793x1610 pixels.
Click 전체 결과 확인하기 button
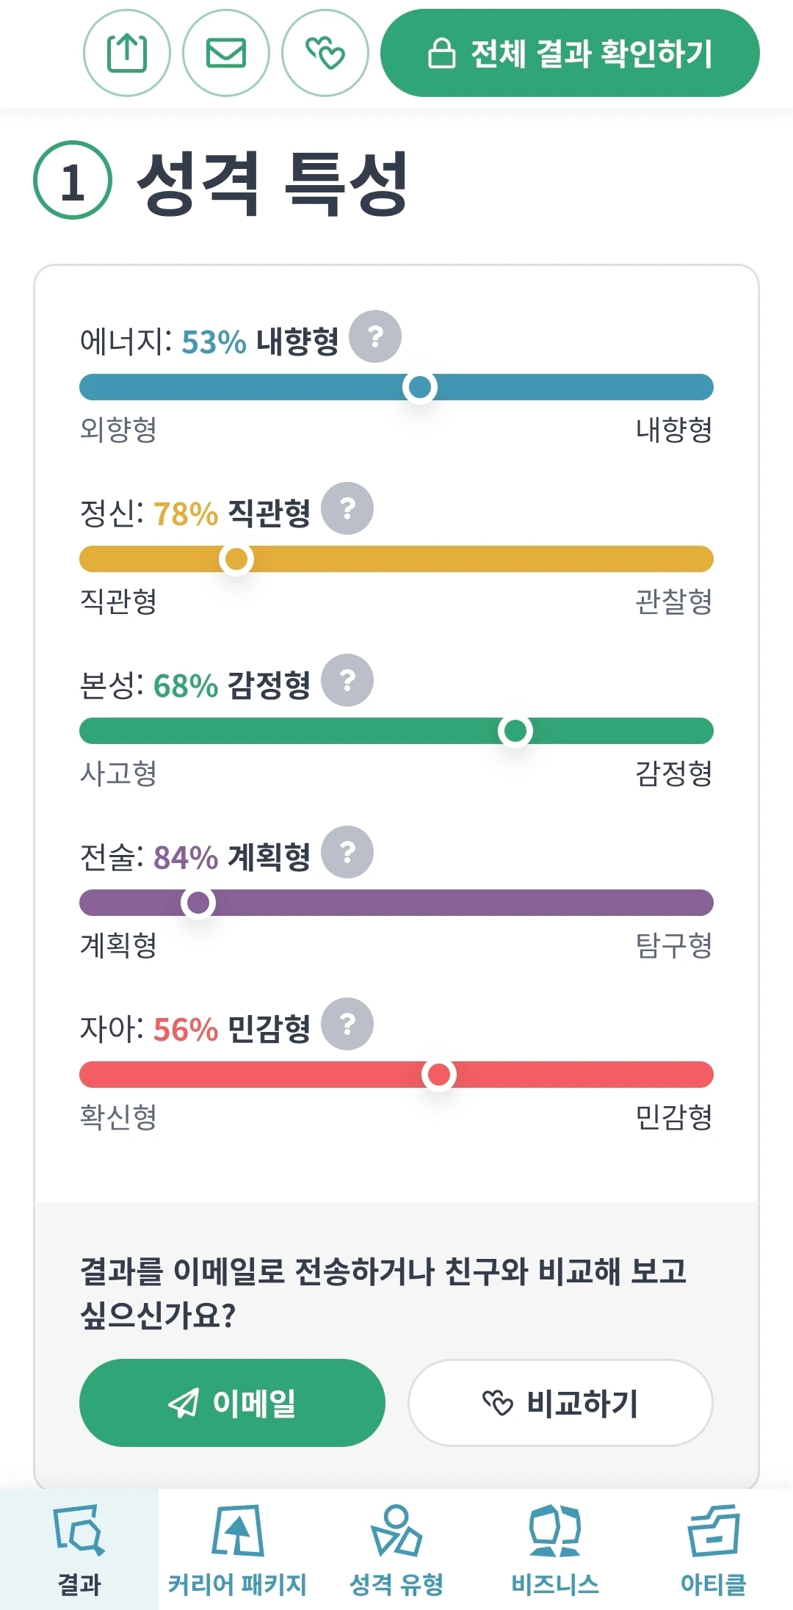click(x=570, y=53)
